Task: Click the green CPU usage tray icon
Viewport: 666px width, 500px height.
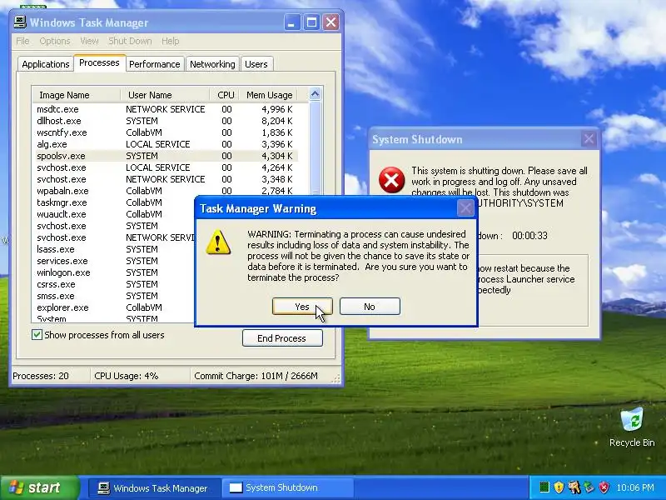Action: coord(544,487)
